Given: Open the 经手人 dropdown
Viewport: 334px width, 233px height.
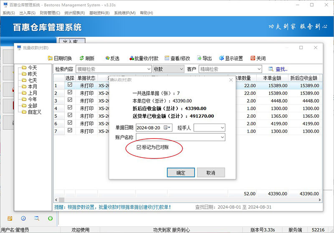Looking at the screenshot, I should tap(222, 128).
